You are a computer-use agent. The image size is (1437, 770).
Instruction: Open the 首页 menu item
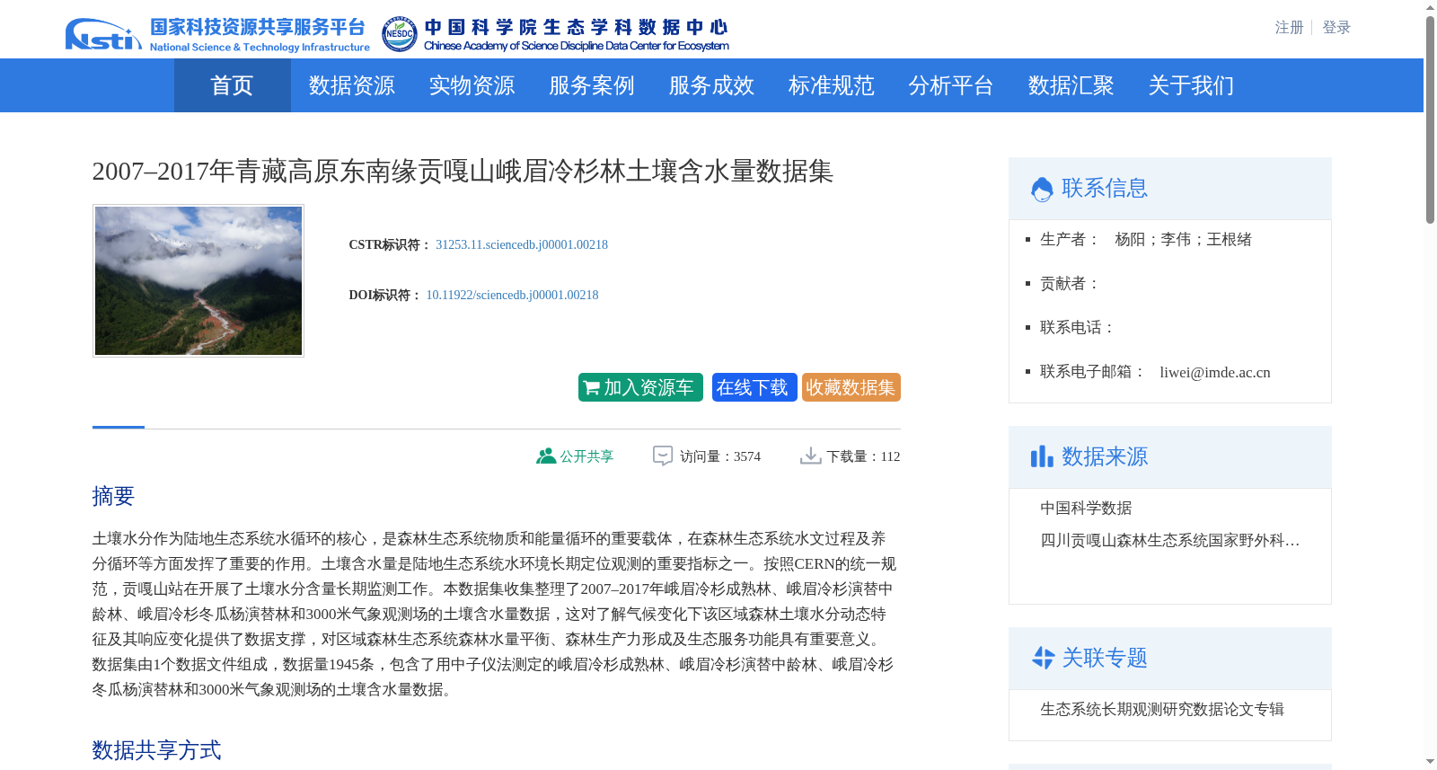(x=232, y=85)
